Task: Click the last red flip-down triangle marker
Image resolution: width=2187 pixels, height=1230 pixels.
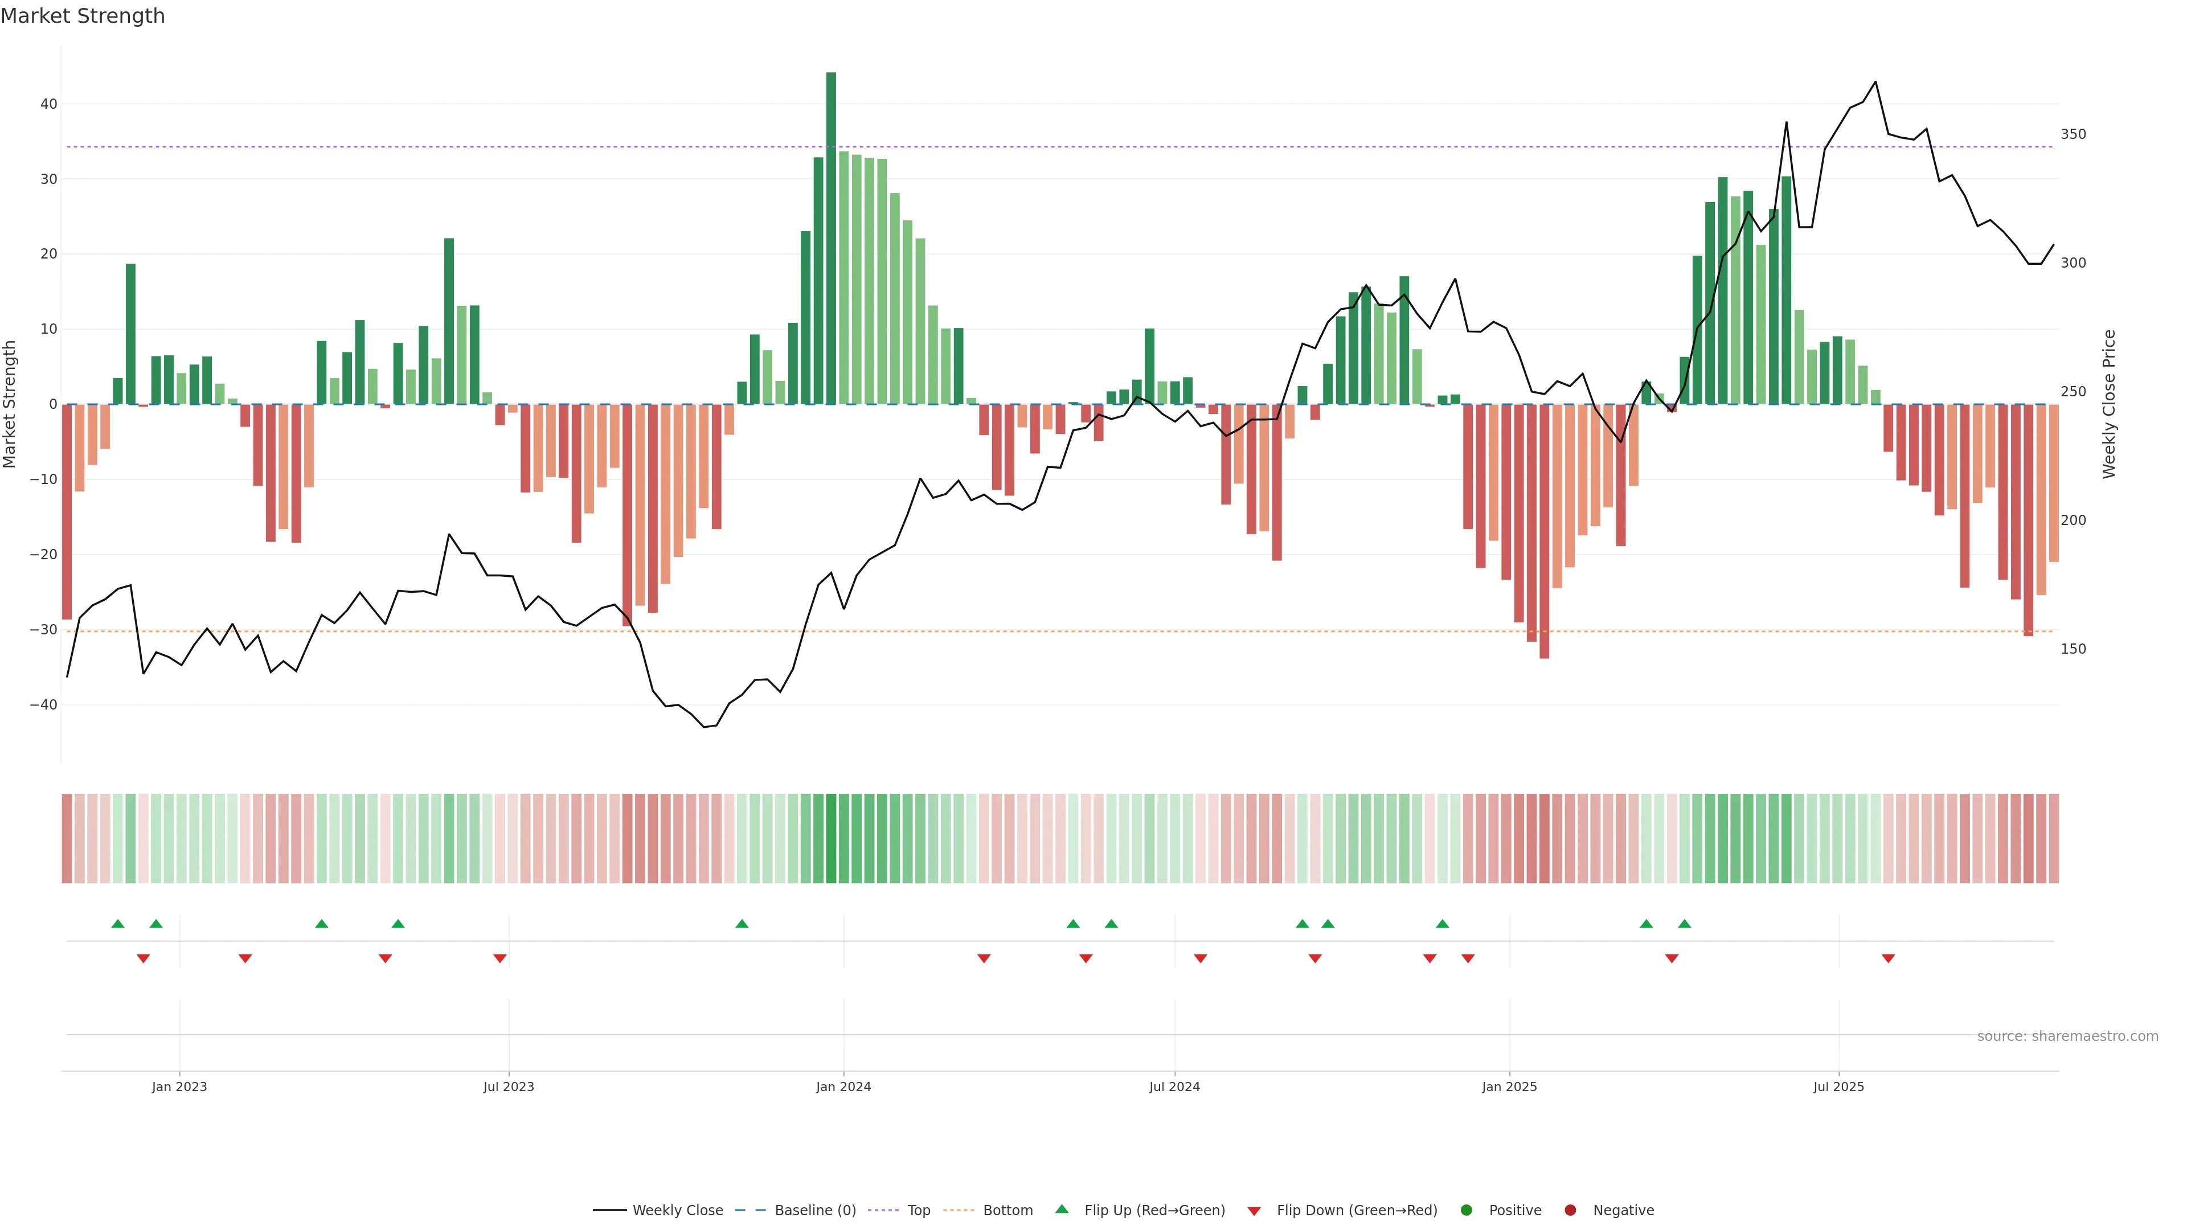Action: coord(1888,958)
